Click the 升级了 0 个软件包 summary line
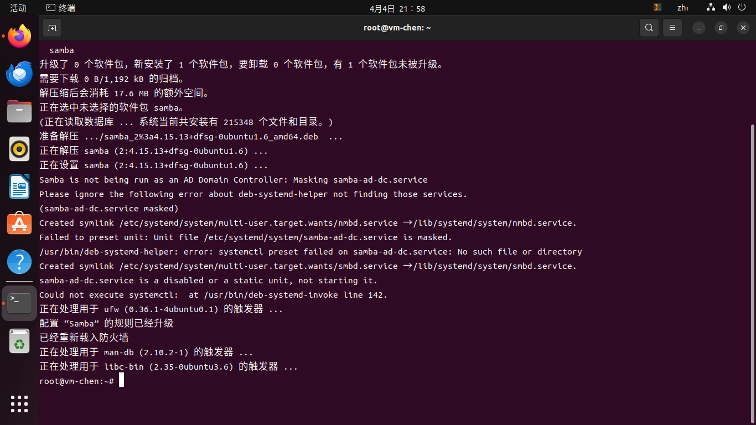The height and width of the screenshot is (425, 756). (242, 64)
